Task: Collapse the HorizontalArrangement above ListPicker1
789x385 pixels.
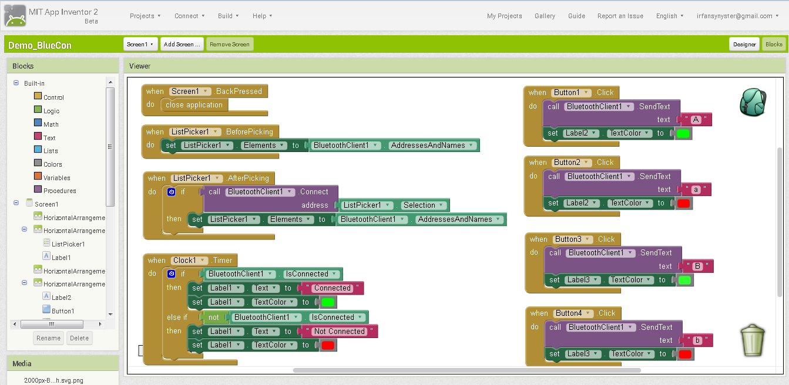Action: pos(25,230)
